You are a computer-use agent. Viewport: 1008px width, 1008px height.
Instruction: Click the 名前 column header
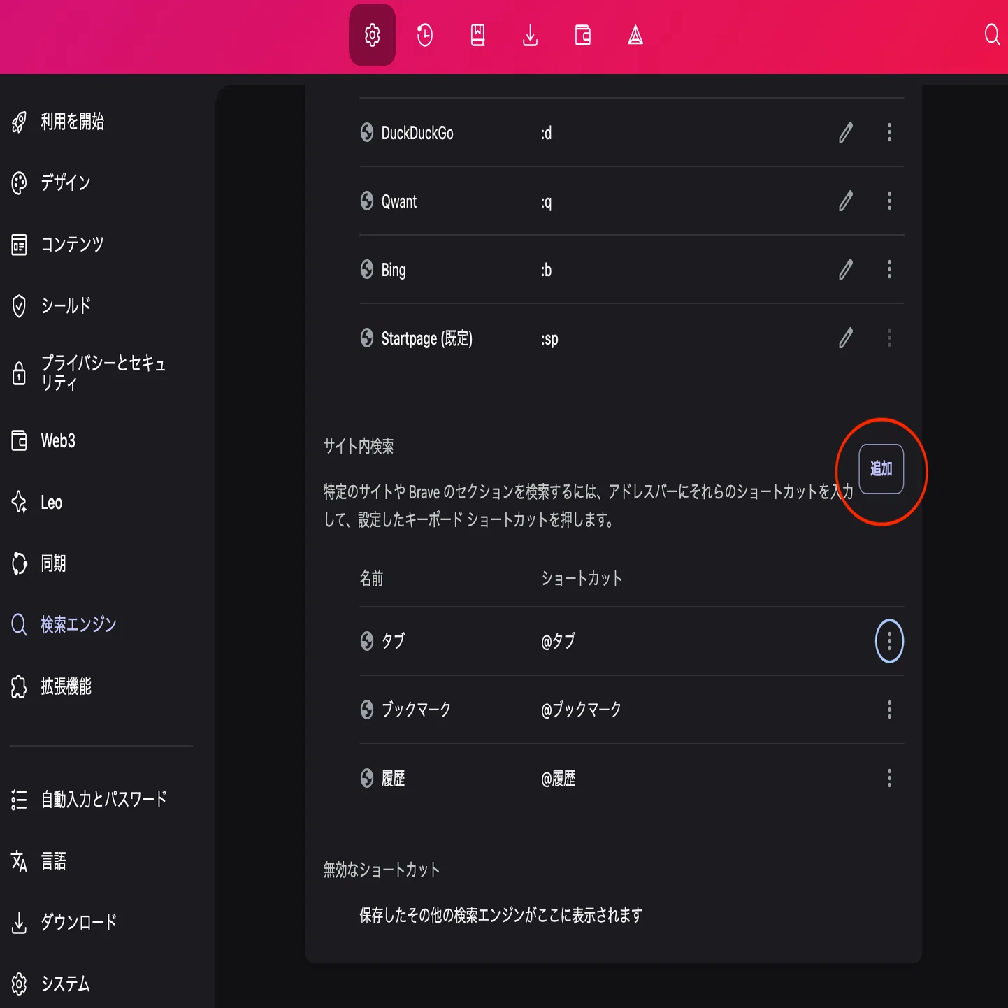coord(371,578)
